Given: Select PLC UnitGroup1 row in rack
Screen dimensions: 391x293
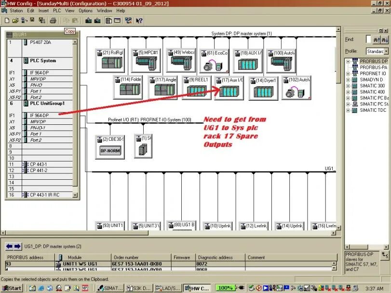Looking at the screenshot, I should (x=40, y=107).
